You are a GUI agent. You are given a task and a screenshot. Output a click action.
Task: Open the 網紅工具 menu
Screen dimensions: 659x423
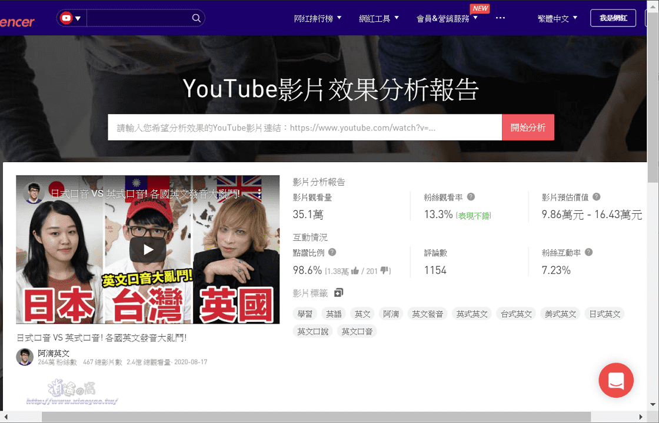coord(379,18)
